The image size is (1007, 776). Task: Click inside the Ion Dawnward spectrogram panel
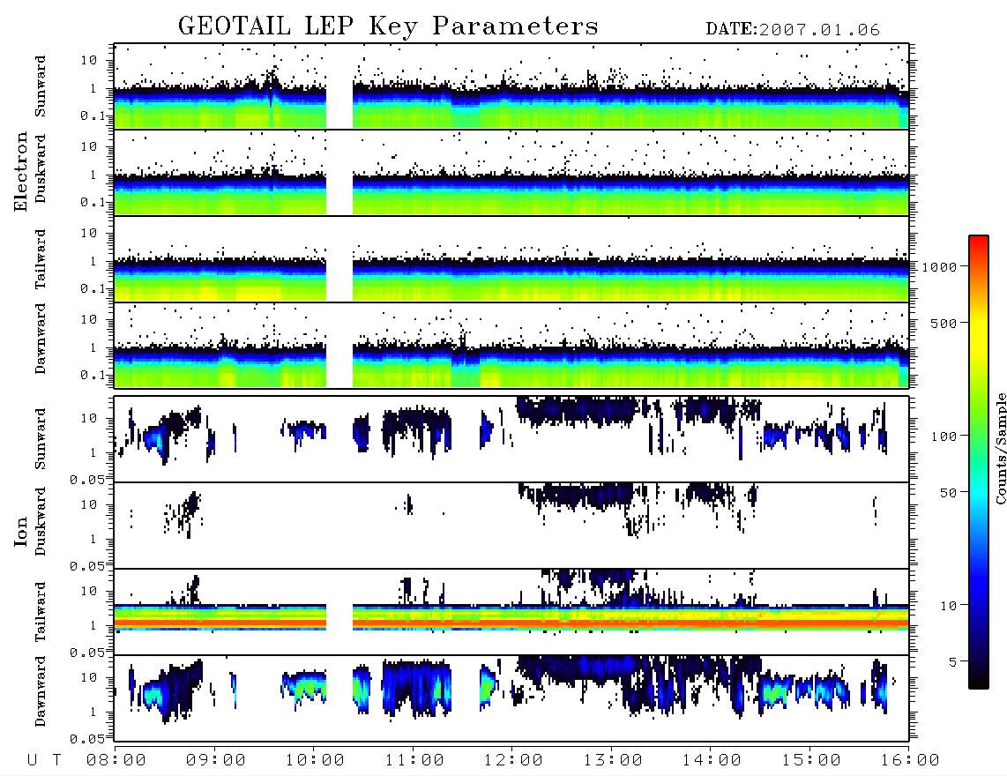pos(511,698)
